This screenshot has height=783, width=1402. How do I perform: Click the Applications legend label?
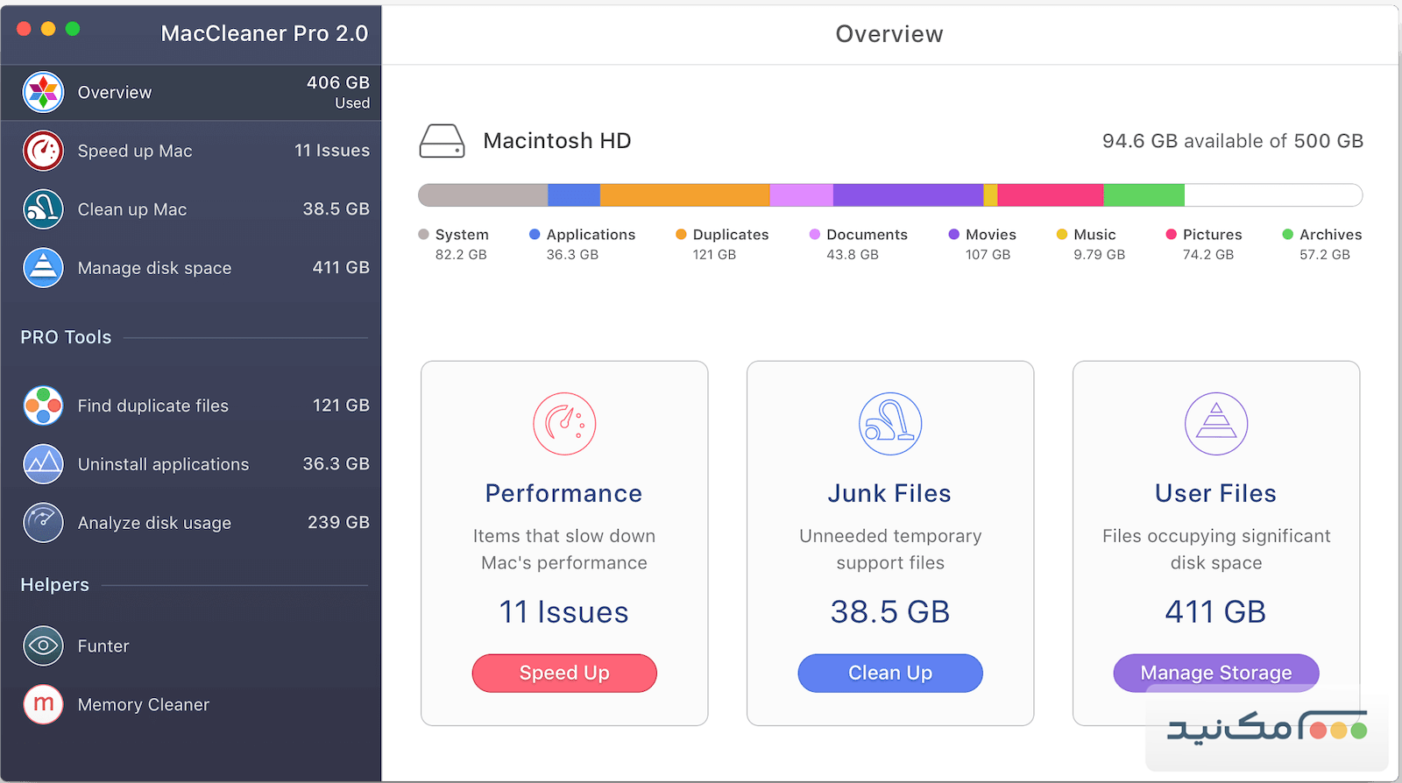(591, 235)
